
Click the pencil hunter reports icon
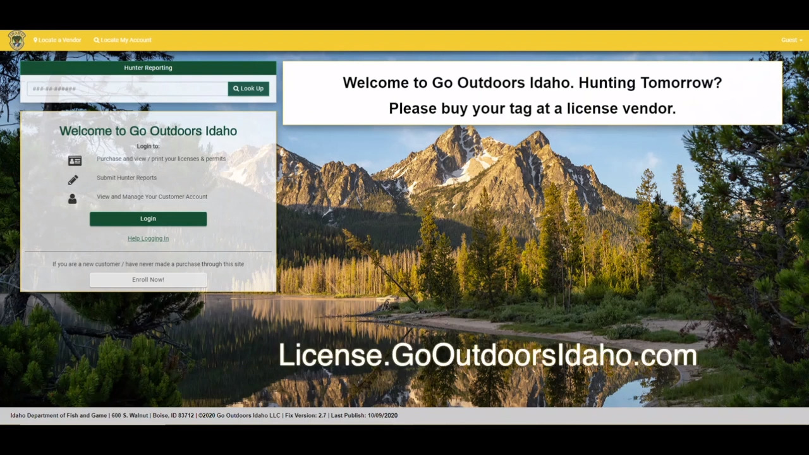click(73, 179)
